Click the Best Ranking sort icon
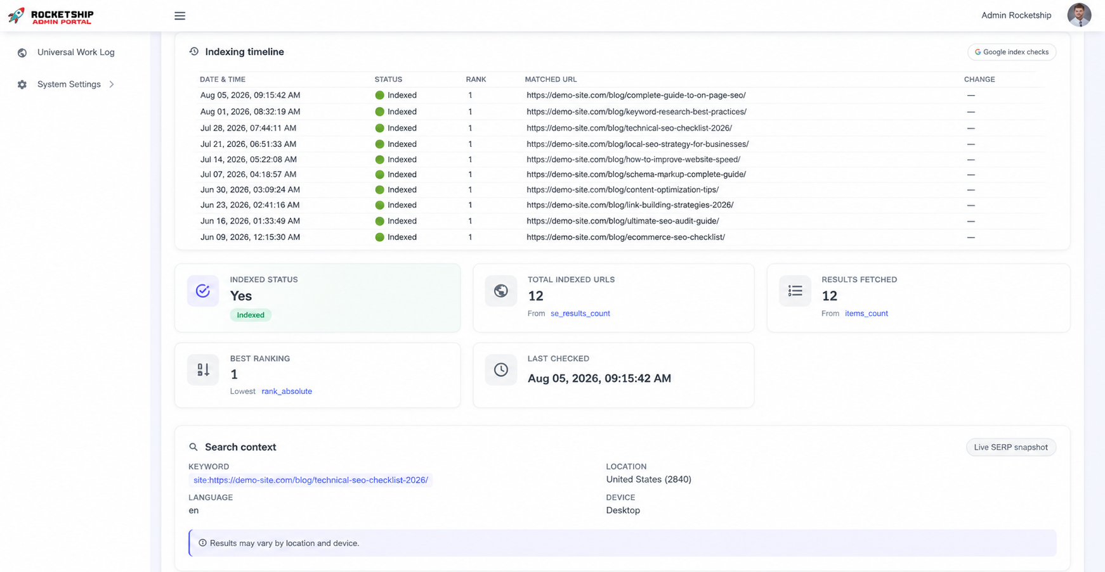1105x572 pixels. (x=203, y=369)
